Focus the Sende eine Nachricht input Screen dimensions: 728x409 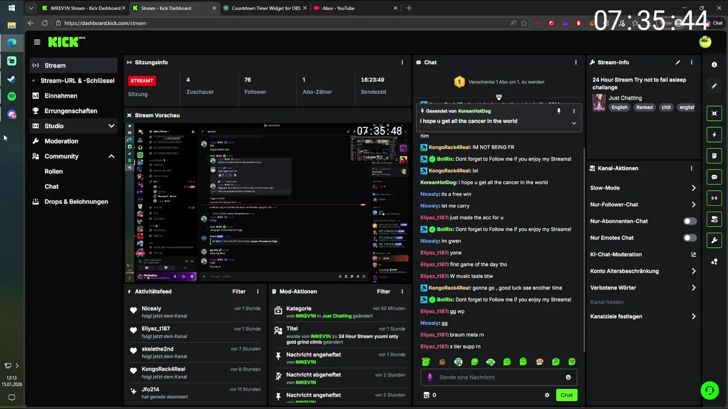point(499,377)
